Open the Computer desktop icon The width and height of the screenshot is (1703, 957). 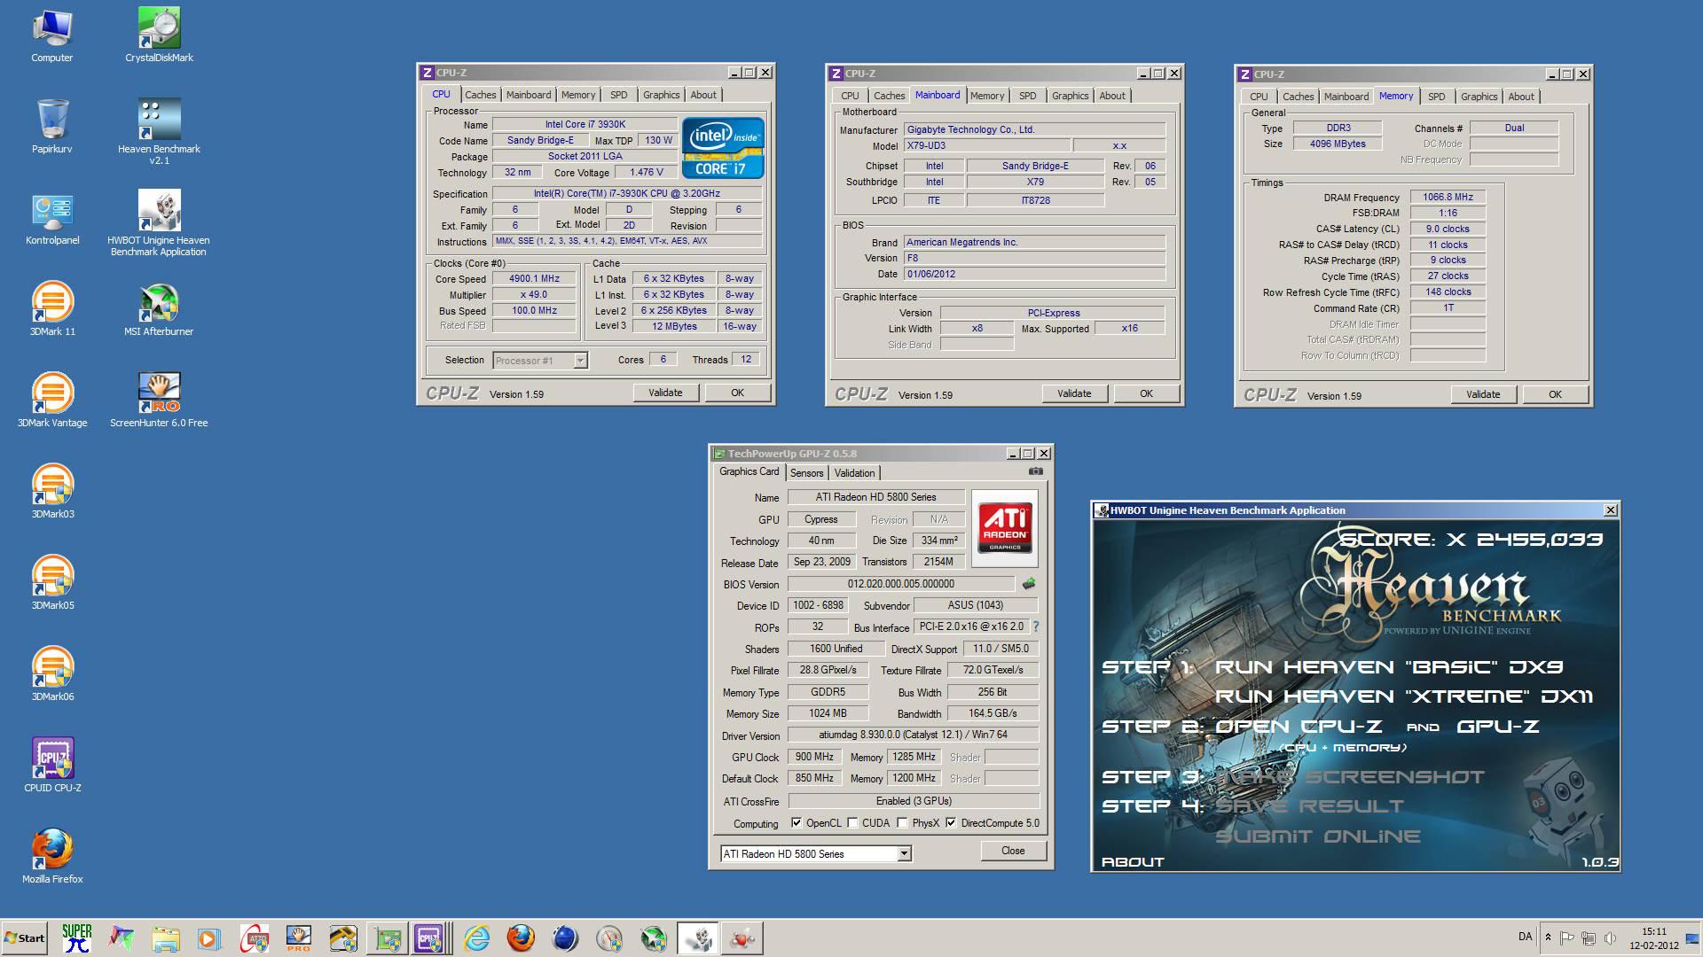click(52, 36)
